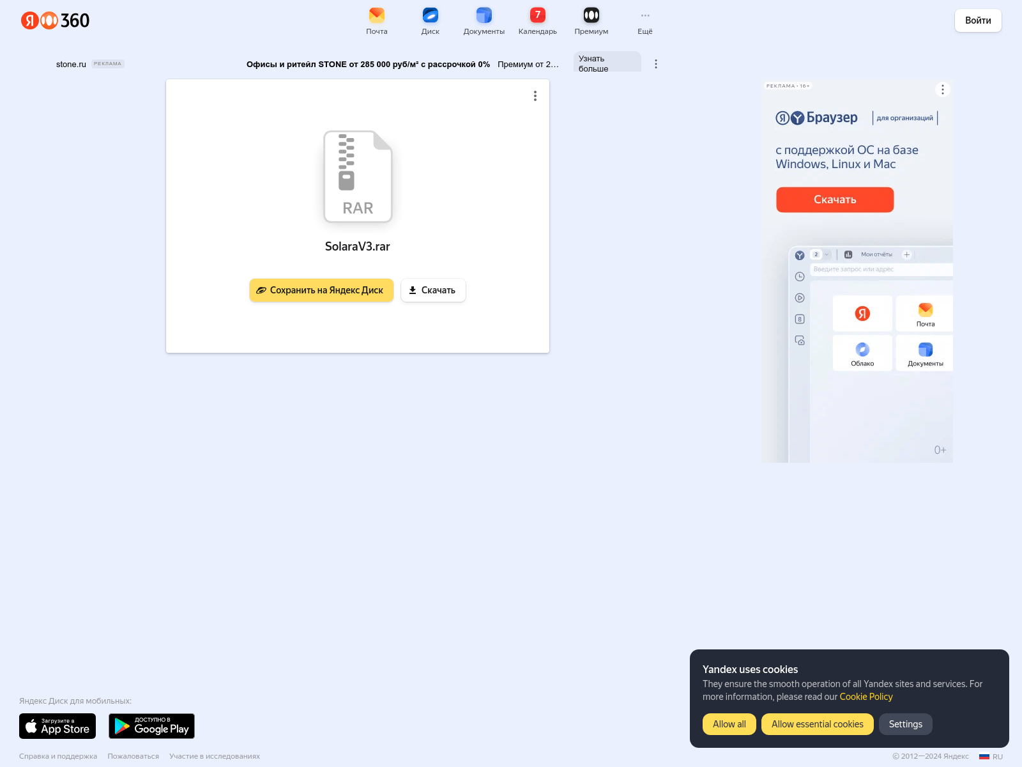Image resolution: width=1022 pixels, height=767 pixels.
Task: Click the Почта tile in ad preview
Action: [925, 313]
